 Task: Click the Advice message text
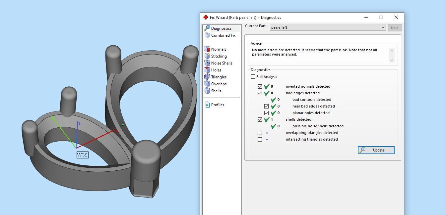[314, 52]
